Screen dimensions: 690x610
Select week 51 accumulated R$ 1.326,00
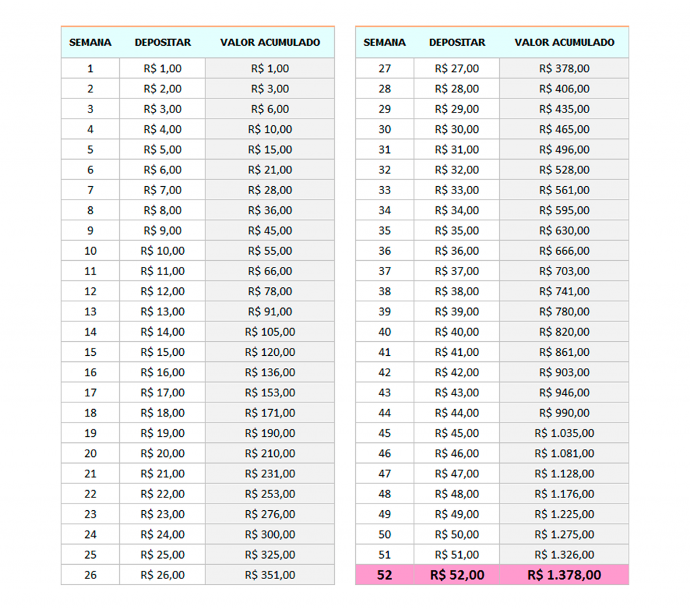(x=564, y=555)
